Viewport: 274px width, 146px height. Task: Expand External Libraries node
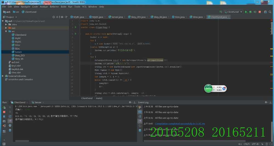click(x=3, y=76)
